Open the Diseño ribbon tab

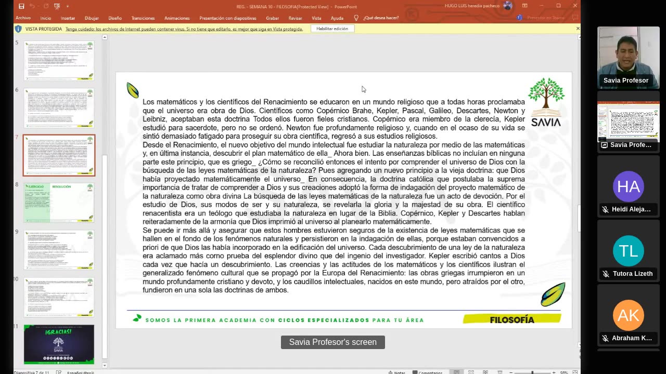[115, 18]
